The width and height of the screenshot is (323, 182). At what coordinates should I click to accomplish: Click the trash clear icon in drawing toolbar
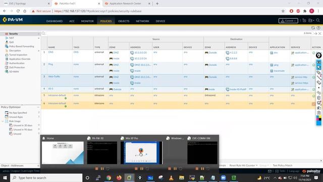(318, 98)
